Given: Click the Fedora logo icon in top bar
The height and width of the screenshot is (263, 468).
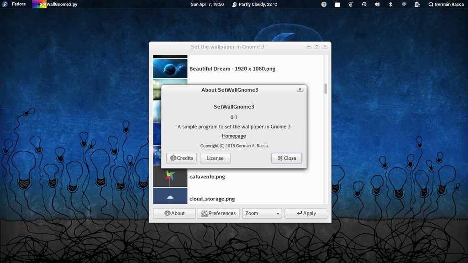Looking at the screenshot, I should tap(5, 4).
